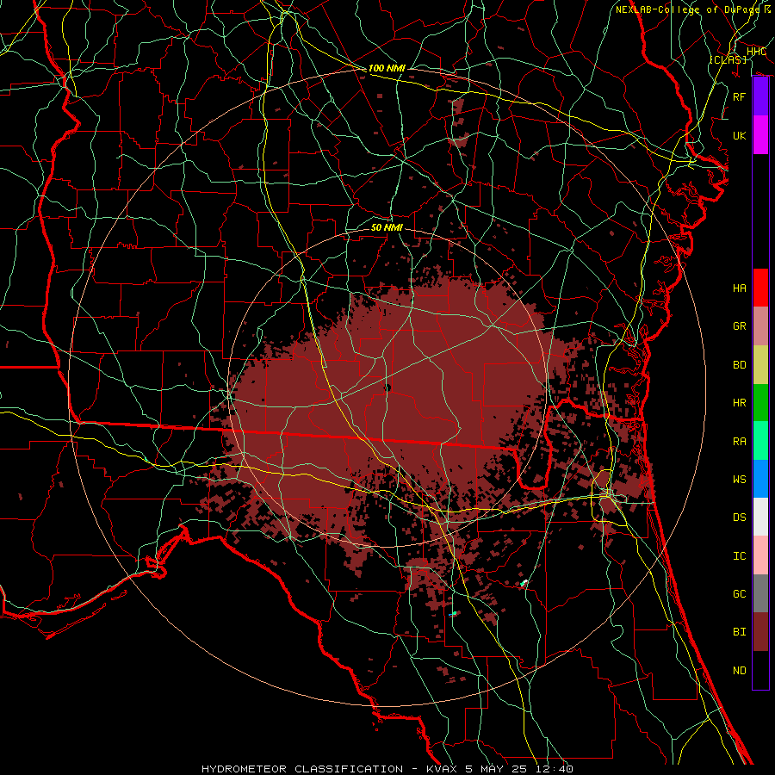The height and width of the screenshot is (775, 775).
Task: Click the "DS" legend label
Action: click(x=740, y=518)
